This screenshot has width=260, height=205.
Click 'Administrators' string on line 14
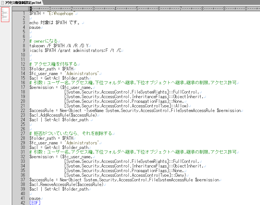point(82,73)
